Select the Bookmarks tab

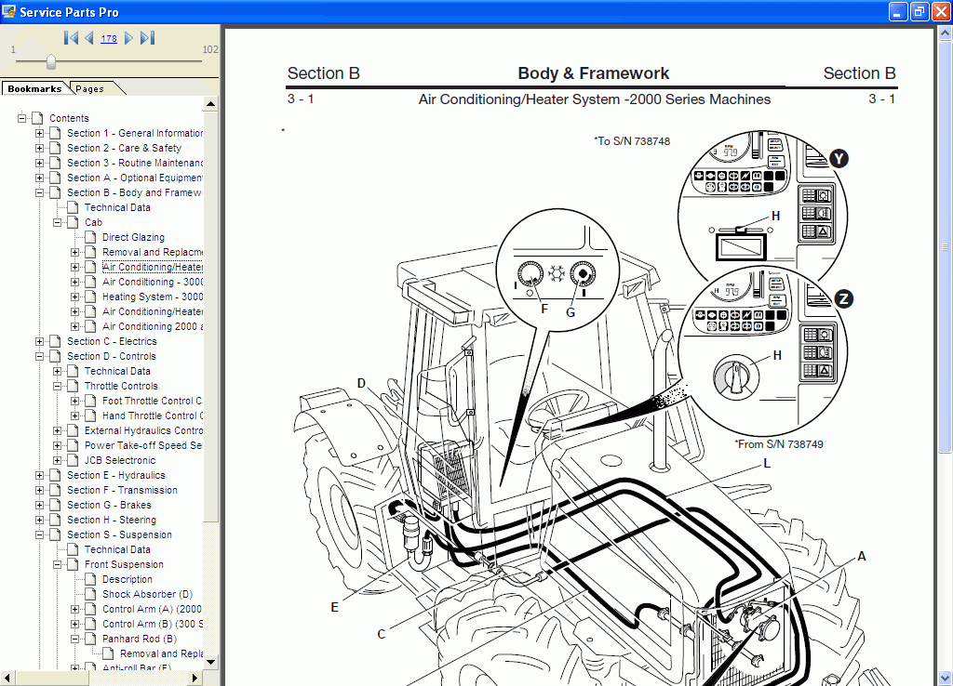click(34, 88)
